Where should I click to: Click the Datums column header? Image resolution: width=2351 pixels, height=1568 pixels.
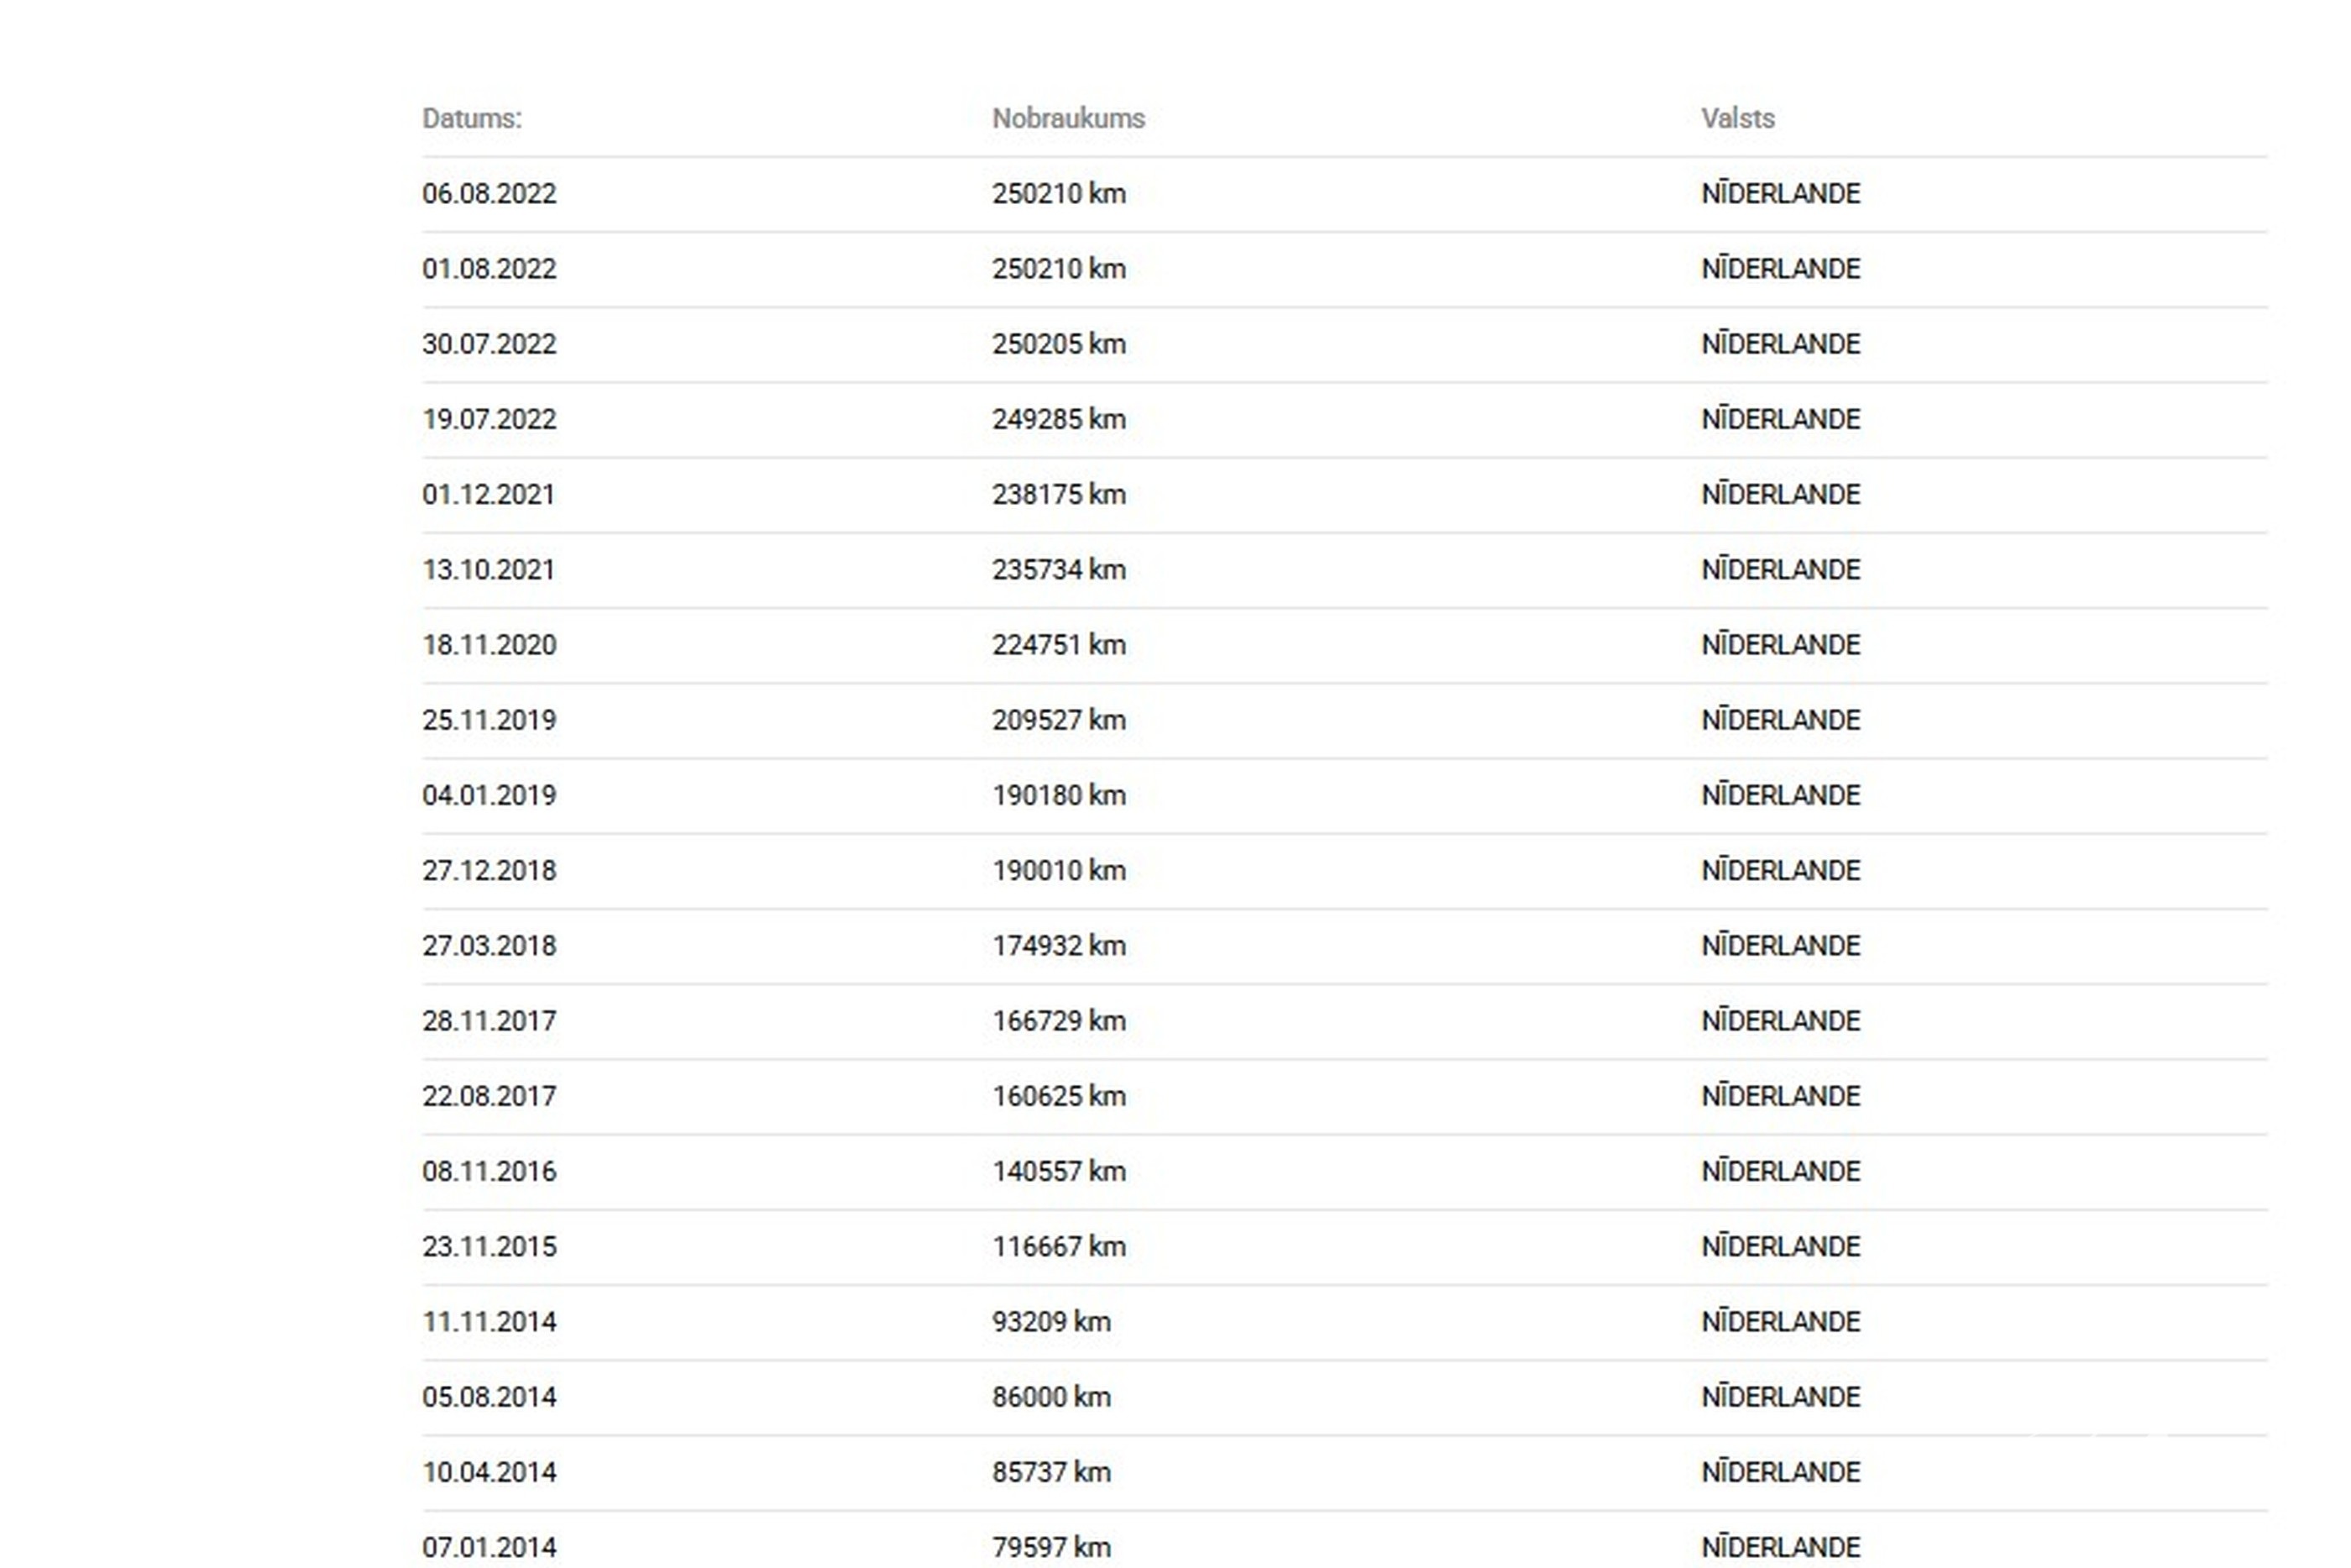[x=472, y=118]
